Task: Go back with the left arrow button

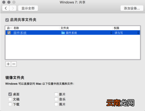Action: (x=6, y=8)
